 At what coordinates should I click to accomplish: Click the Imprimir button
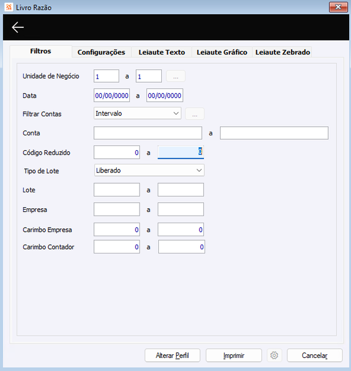click(x=234, y=355)
